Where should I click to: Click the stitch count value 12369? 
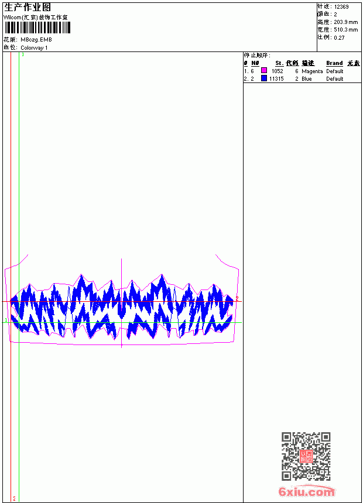[341, 7]
